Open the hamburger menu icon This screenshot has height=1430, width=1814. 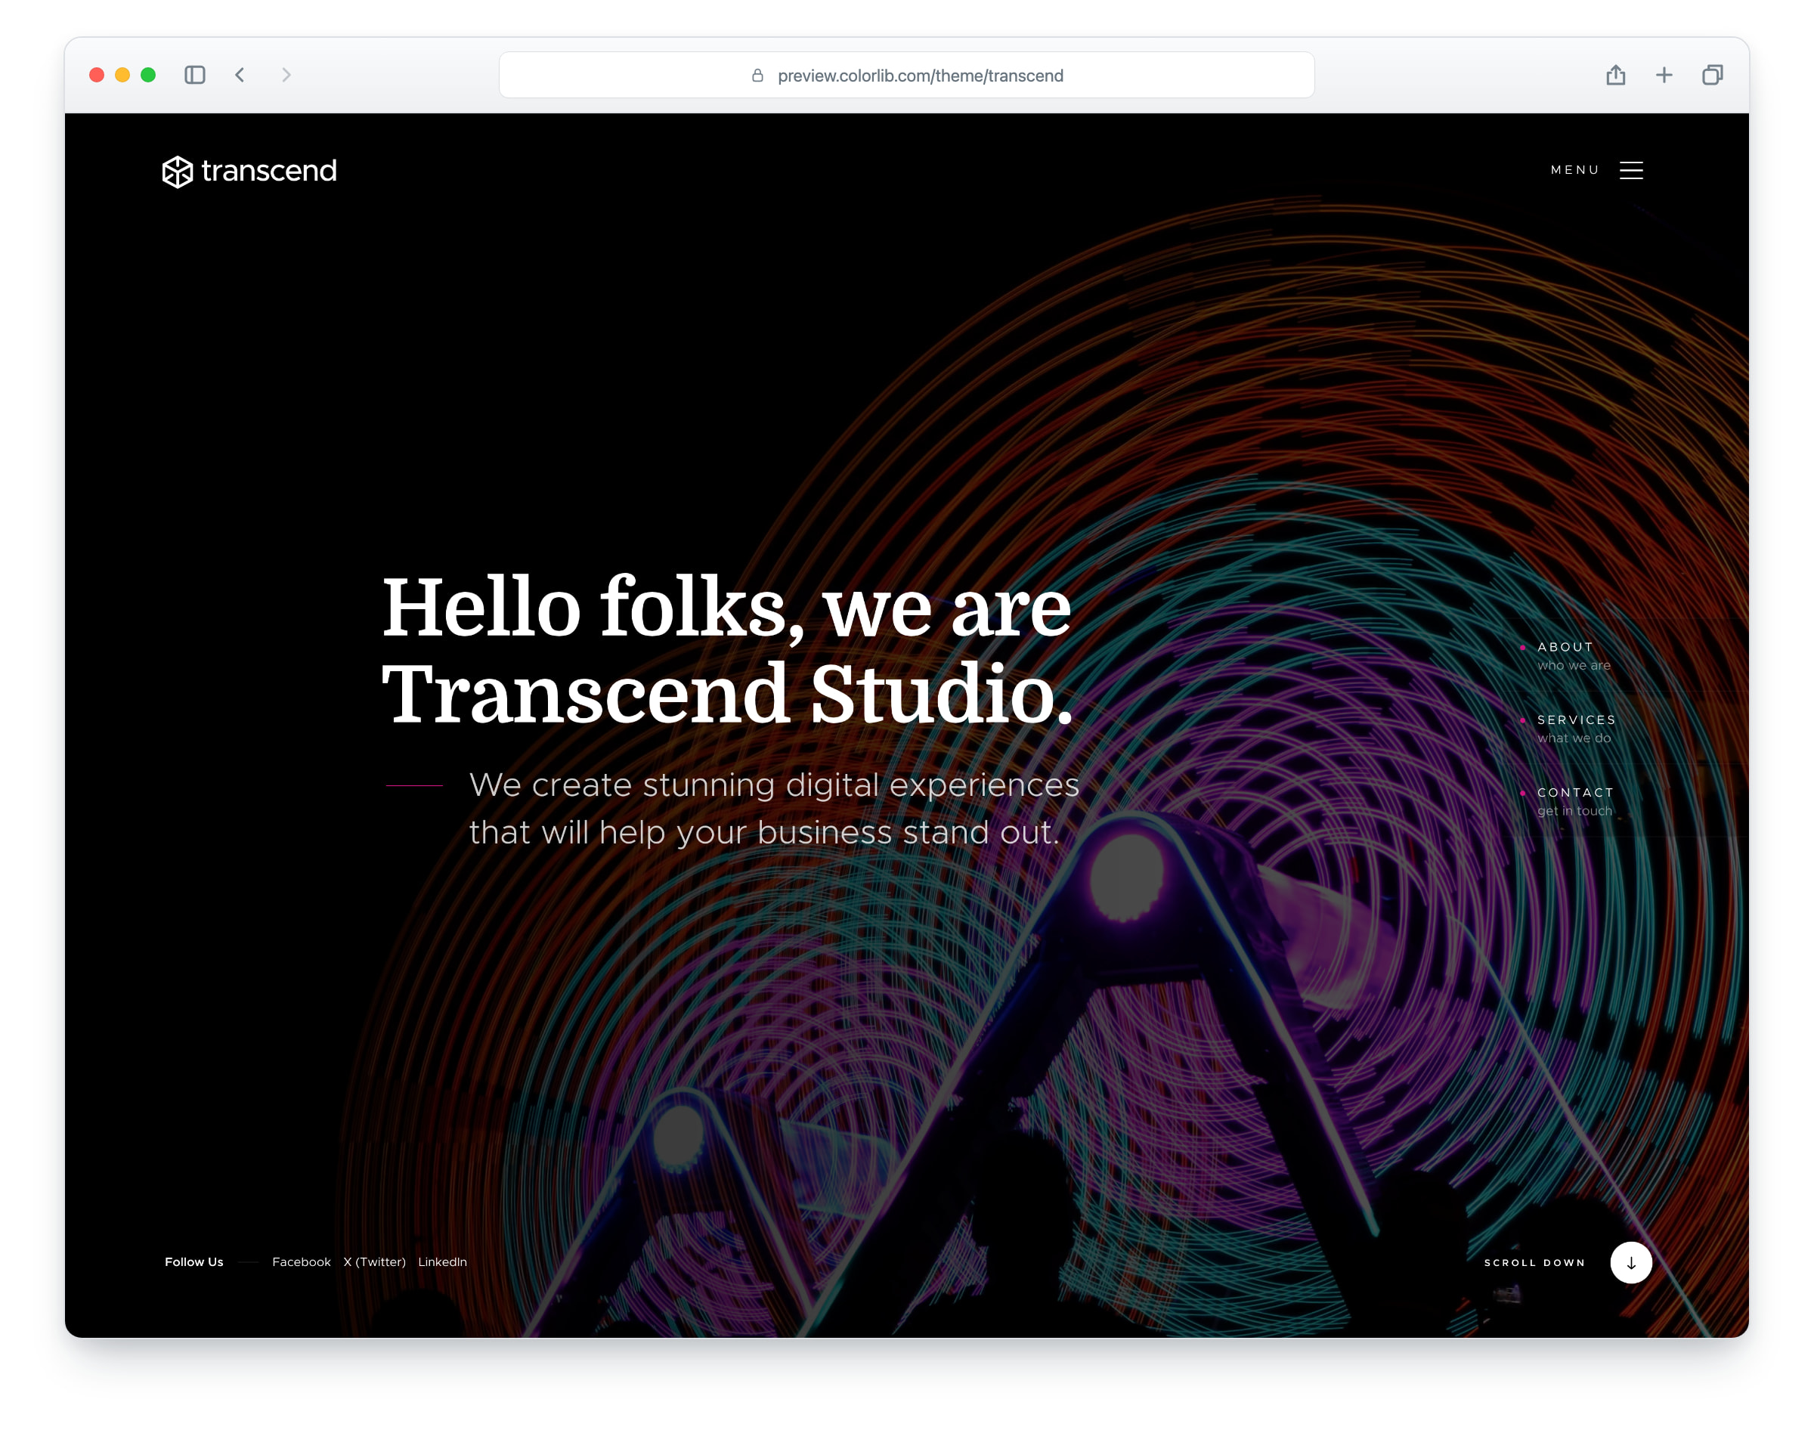(x=1632, y=171)
